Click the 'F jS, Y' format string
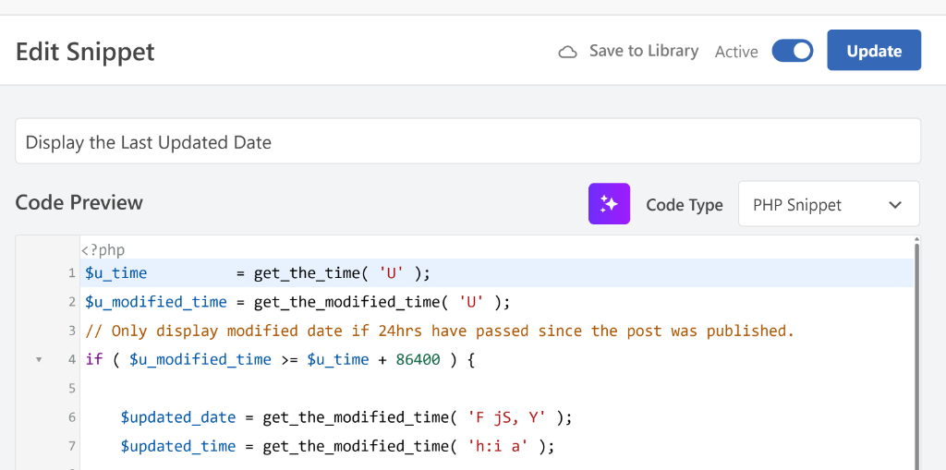This screenshot has width=946, height=470. (511, 417)
